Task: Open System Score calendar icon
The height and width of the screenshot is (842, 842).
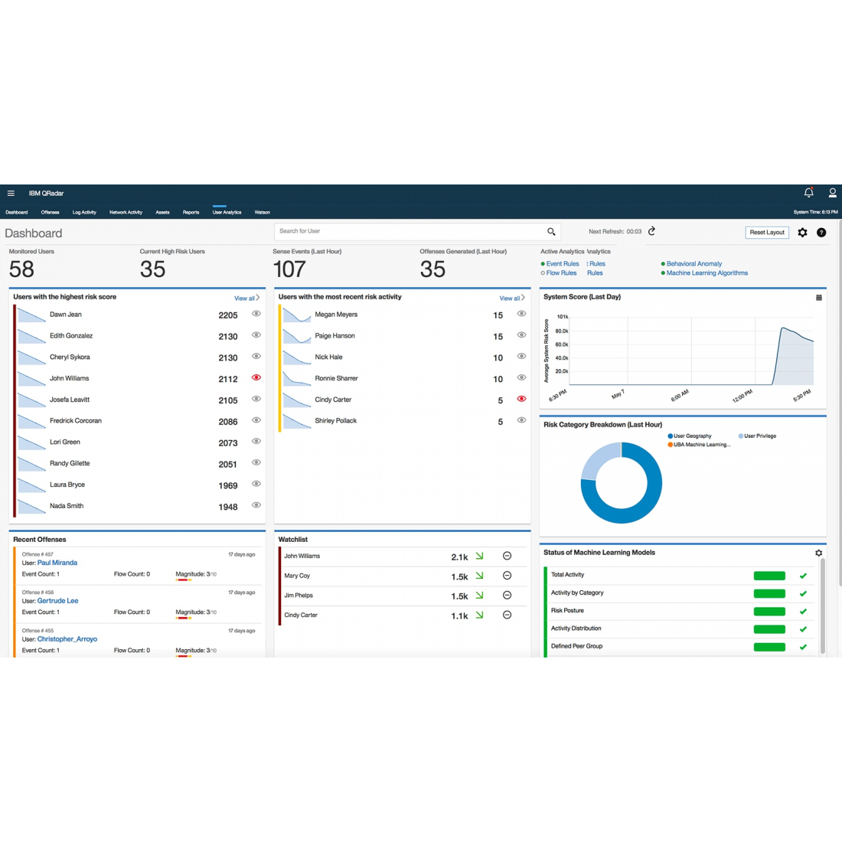Action: pos(818,298)
